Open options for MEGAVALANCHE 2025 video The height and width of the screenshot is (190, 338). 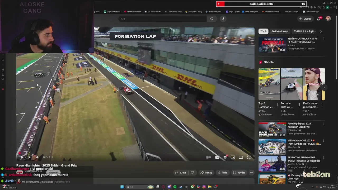point(323,141)
